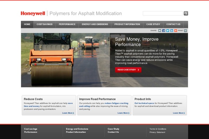Open Privacy Statement link
Screen dimensions: 209x139
[x=157, y=132]
